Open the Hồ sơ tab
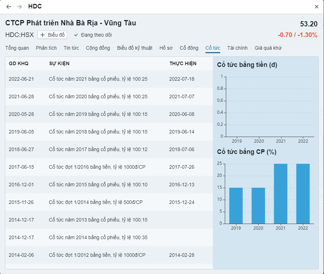The width and height of the screenshot is (324, 274). tap(166, 48)
